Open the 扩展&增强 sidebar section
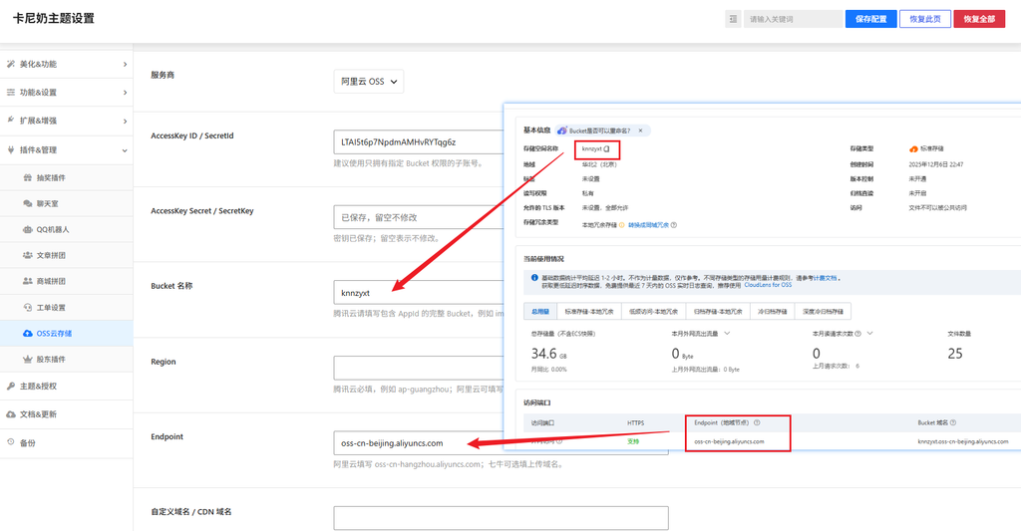1021x531 pixels. point(67,121)
